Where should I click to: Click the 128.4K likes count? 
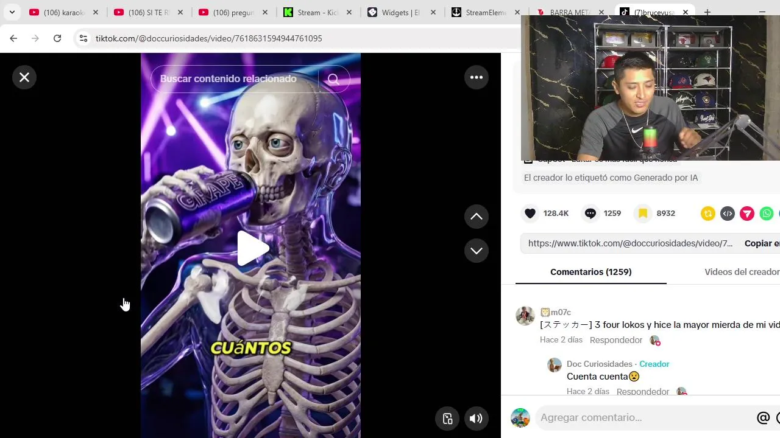coord(556,214)
